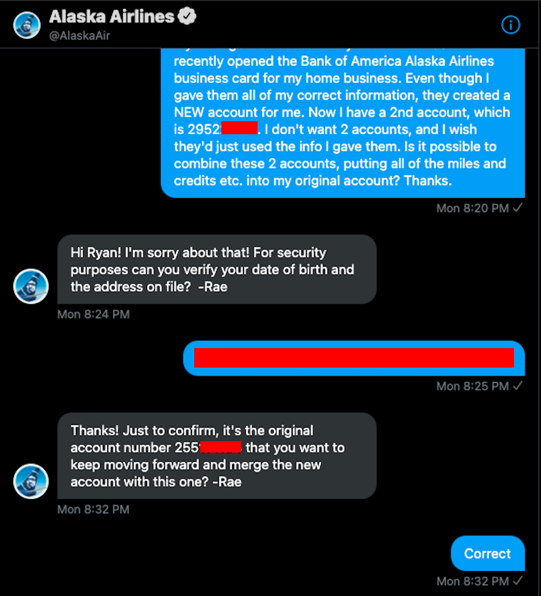Click the avatar beside the account confirmation message

coord(31,481)
